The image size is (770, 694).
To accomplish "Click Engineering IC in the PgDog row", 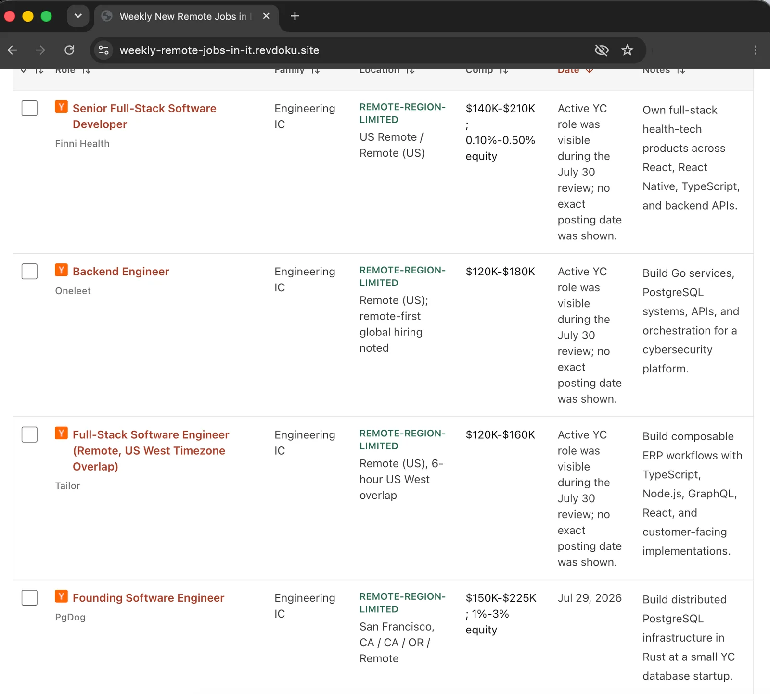I will (x=305, y=606).
